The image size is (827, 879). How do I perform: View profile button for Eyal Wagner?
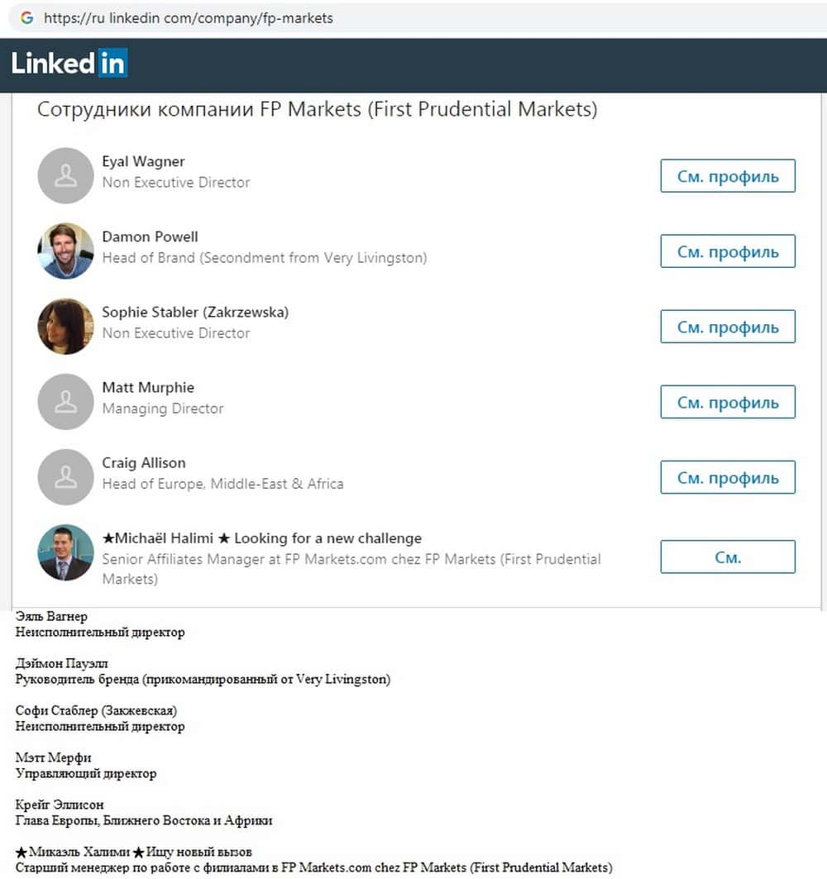pyautogui.click(x=727, y=176)
